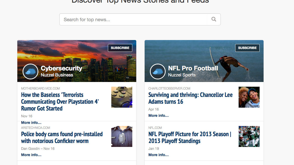Open the NFL Playoff Picture 2013 article
294x165 pixels.
pos(190,137)
